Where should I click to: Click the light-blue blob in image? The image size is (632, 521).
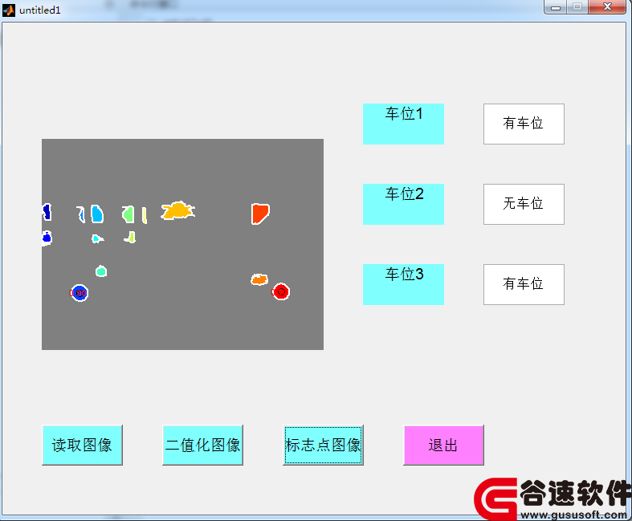96,214
